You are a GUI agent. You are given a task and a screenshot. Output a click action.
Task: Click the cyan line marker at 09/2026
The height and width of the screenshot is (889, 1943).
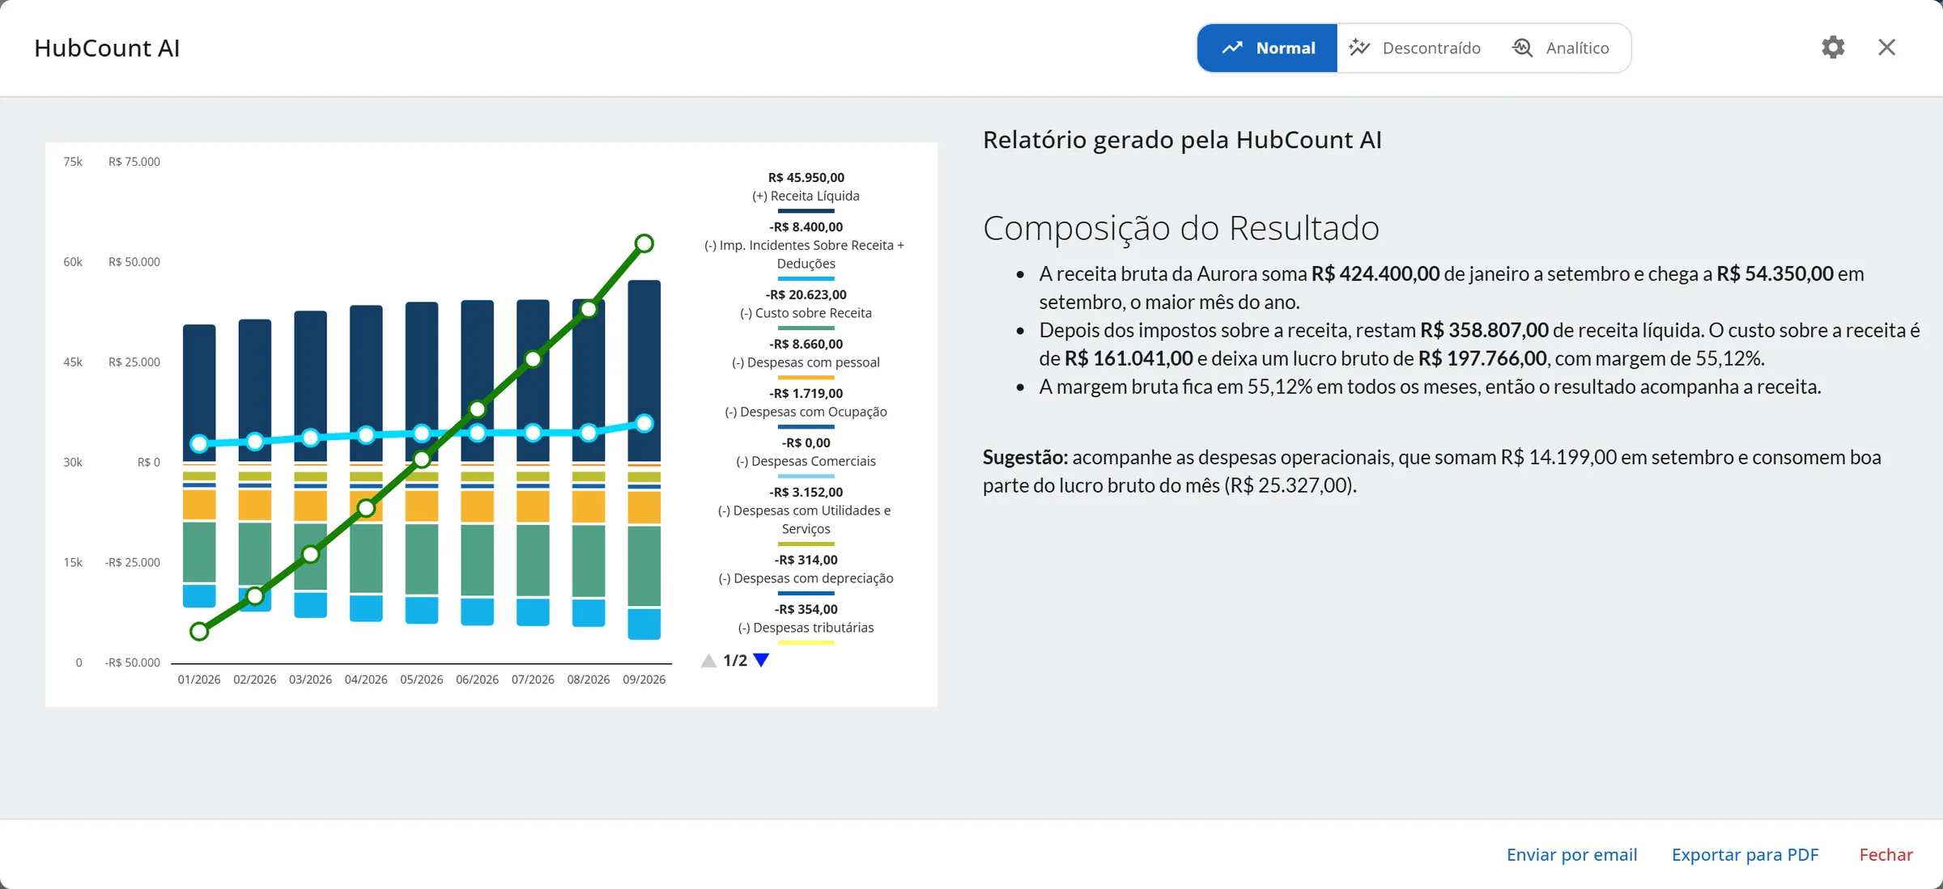[644, 423]
